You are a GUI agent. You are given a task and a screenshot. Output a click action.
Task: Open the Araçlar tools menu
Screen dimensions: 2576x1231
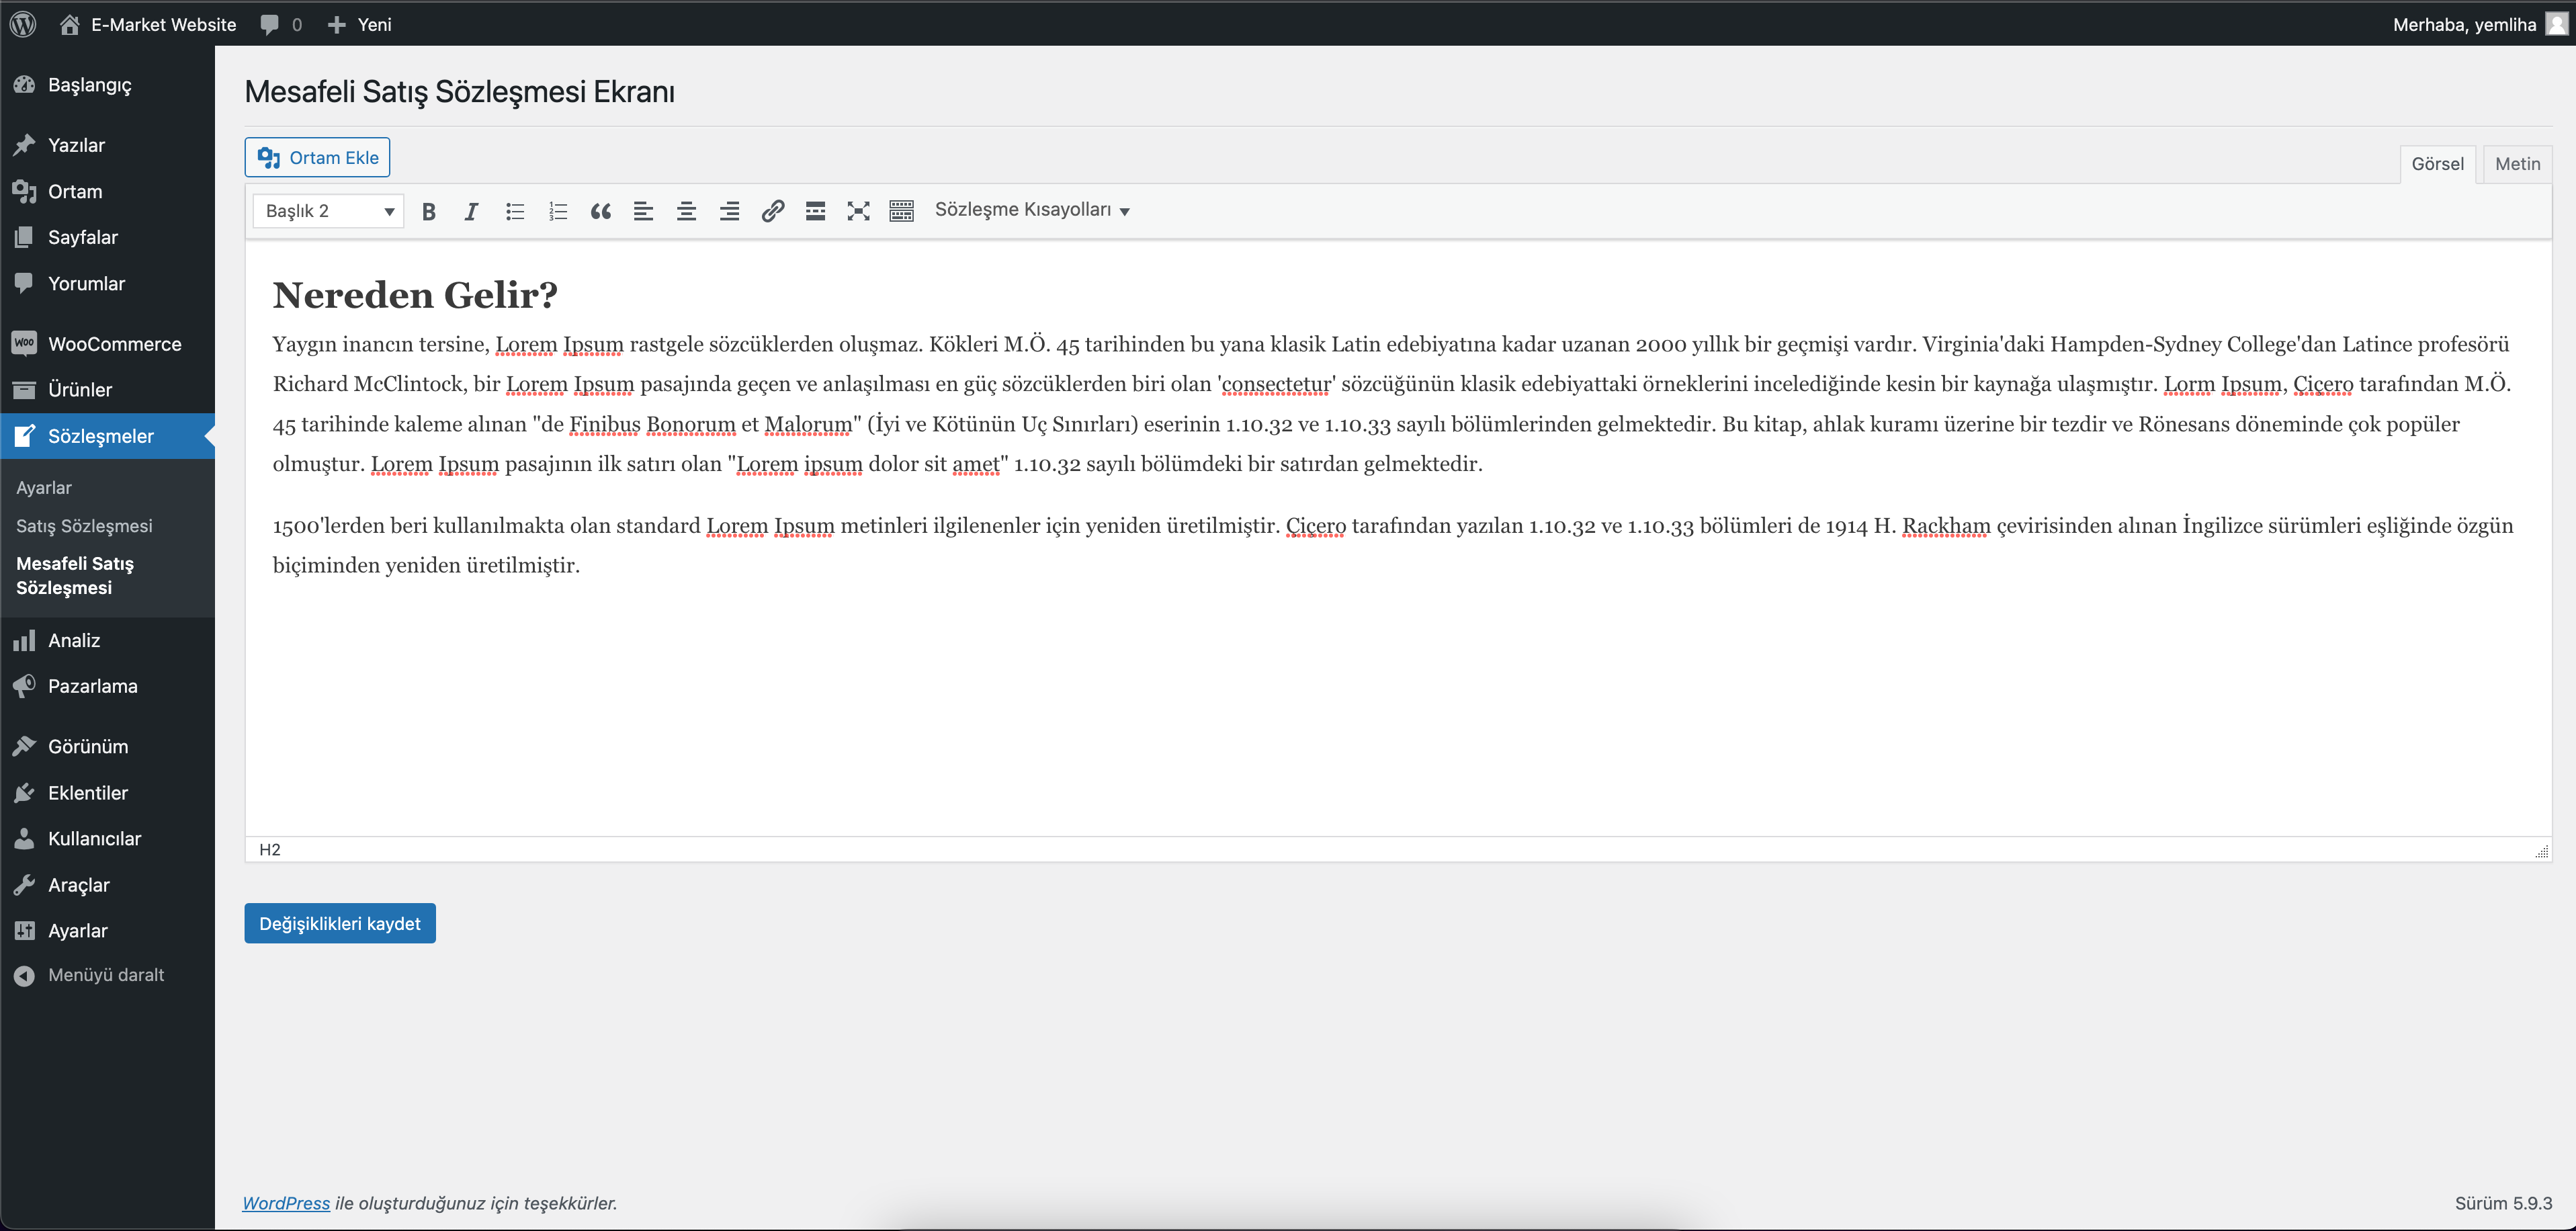pyautogui.click(x=107, y=885)
